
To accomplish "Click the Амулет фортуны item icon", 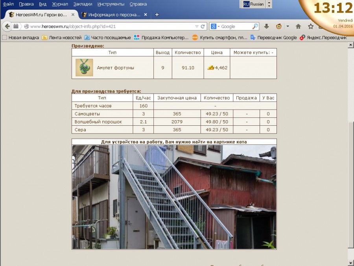I will pos(84,67).
